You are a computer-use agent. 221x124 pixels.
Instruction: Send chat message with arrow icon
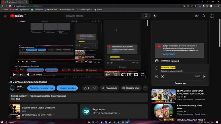pyautogui.click(x=204, y=76)
